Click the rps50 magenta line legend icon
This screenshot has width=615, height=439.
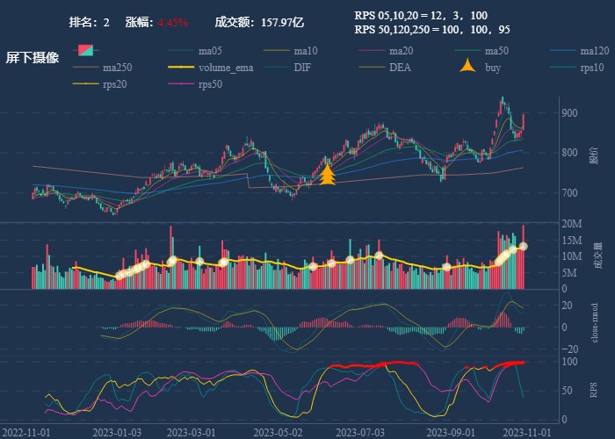[x=180, y=83]
